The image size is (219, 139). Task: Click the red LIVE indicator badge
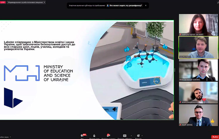(3, 2)
